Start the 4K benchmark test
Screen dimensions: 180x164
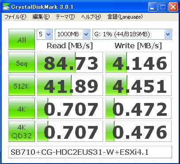(x=22, y=108)
